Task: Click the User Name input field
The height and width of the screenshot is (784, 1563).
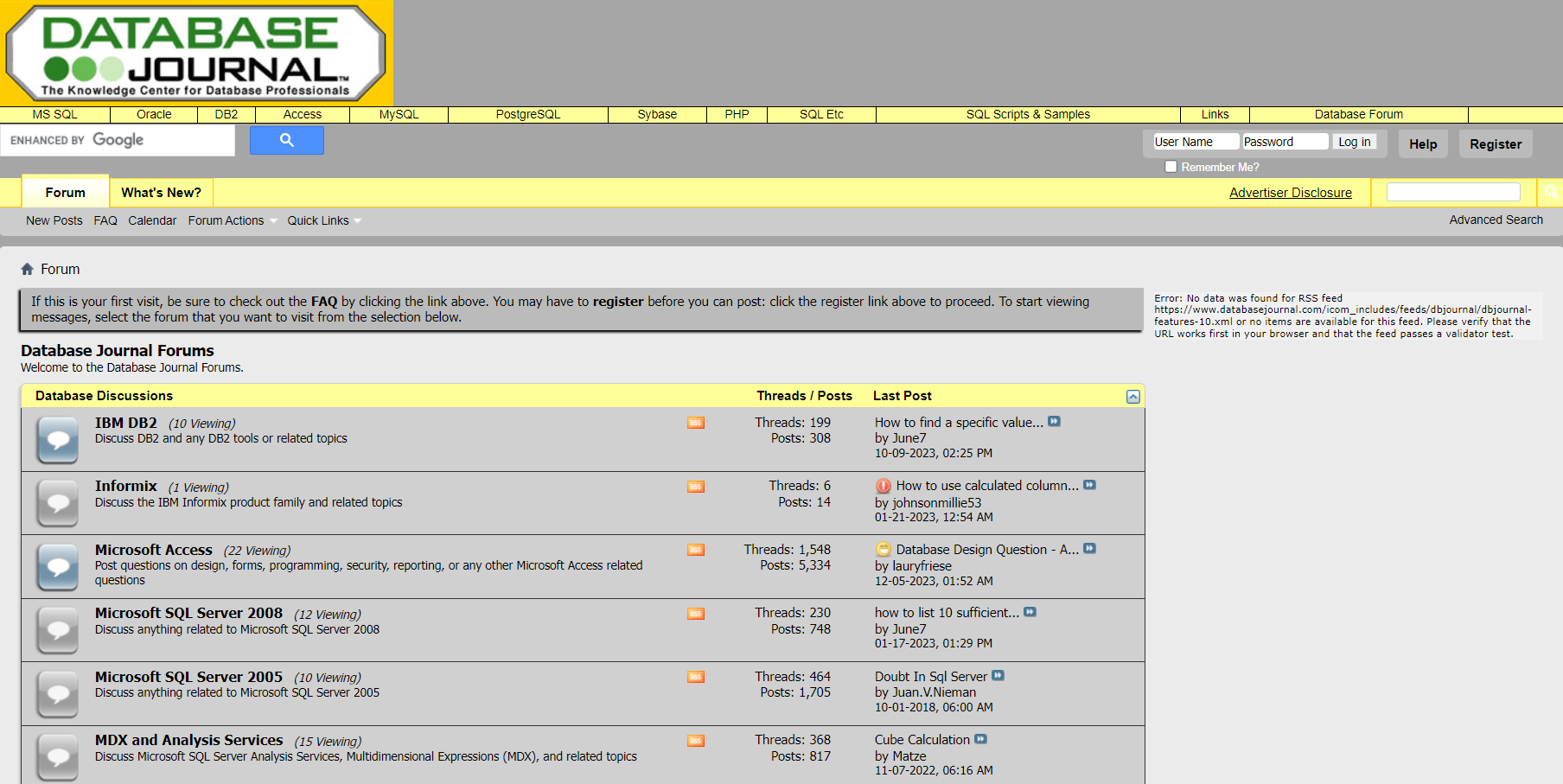Action: (x=1196, y=142)
